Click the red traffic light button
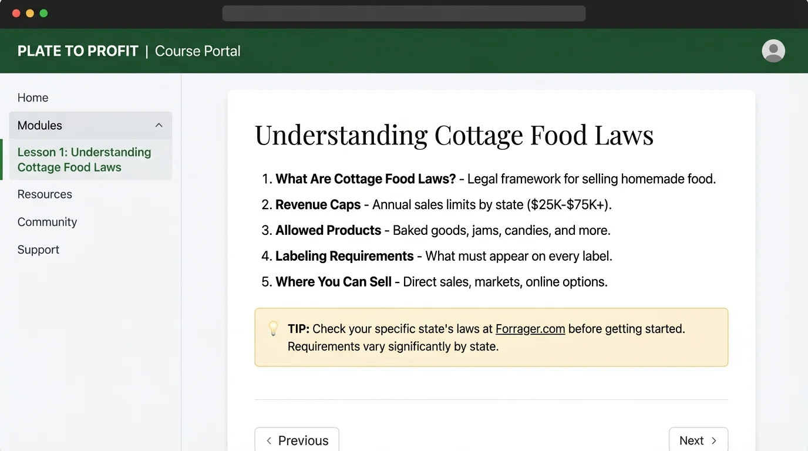This screenshot has width=808, height=451. [x=16, y=13]
